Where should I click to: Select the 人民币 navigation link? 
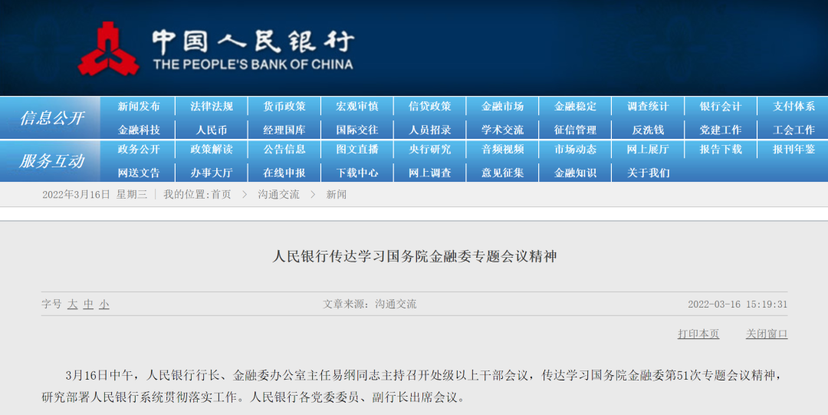click(212, 130)
